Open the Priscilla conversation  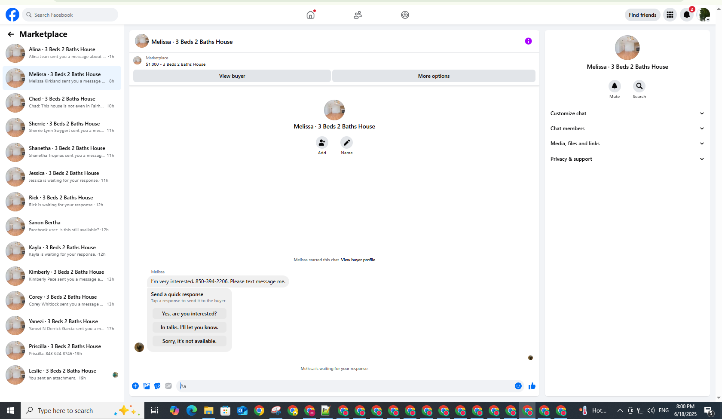(62, 350)
